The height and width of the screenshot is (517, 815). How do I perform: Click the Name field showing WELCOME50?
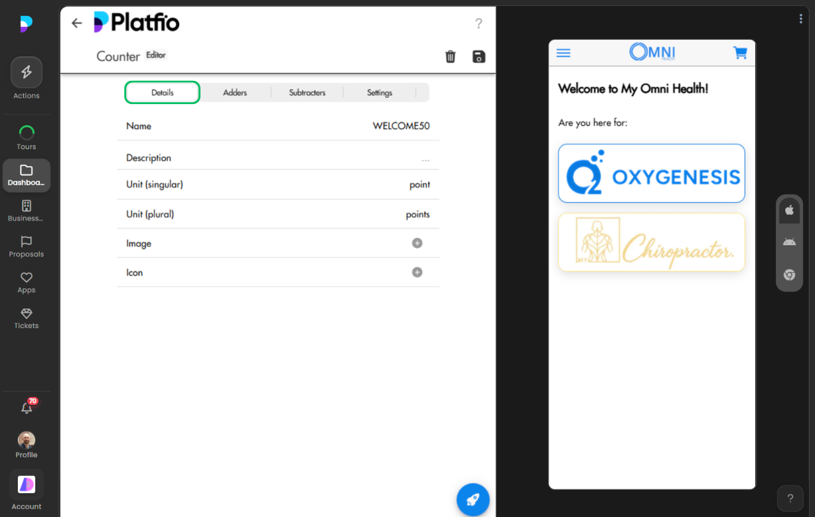(x=400, y=125)
